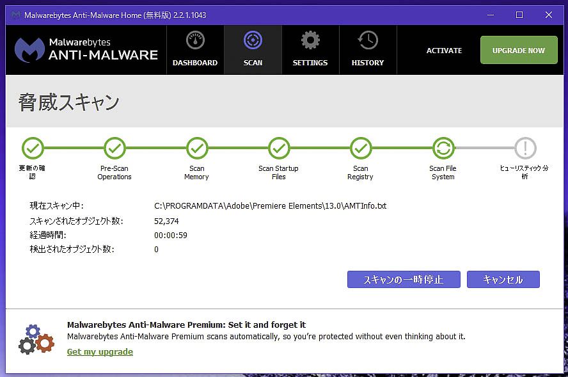The height and width of the screenshot is (377, 568).
Task: Click the Pre-Scan Operations label
Action: point(114,173)
